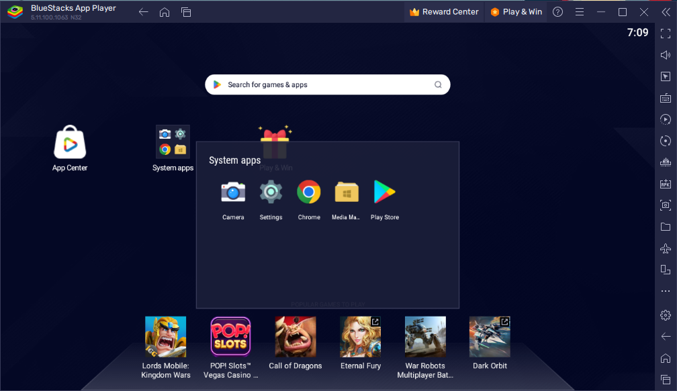
Task: Open the App Center
Action: coord(70,148)
